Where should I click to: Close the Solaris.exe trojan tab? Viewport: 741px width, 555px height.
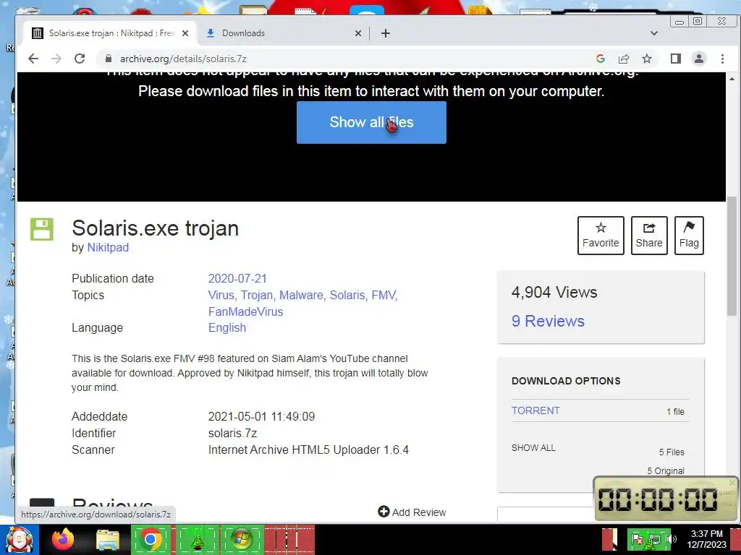pos(185,33)
